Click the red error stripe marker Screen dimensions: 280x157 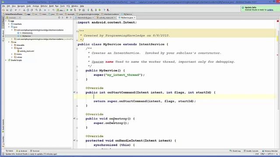278,55
